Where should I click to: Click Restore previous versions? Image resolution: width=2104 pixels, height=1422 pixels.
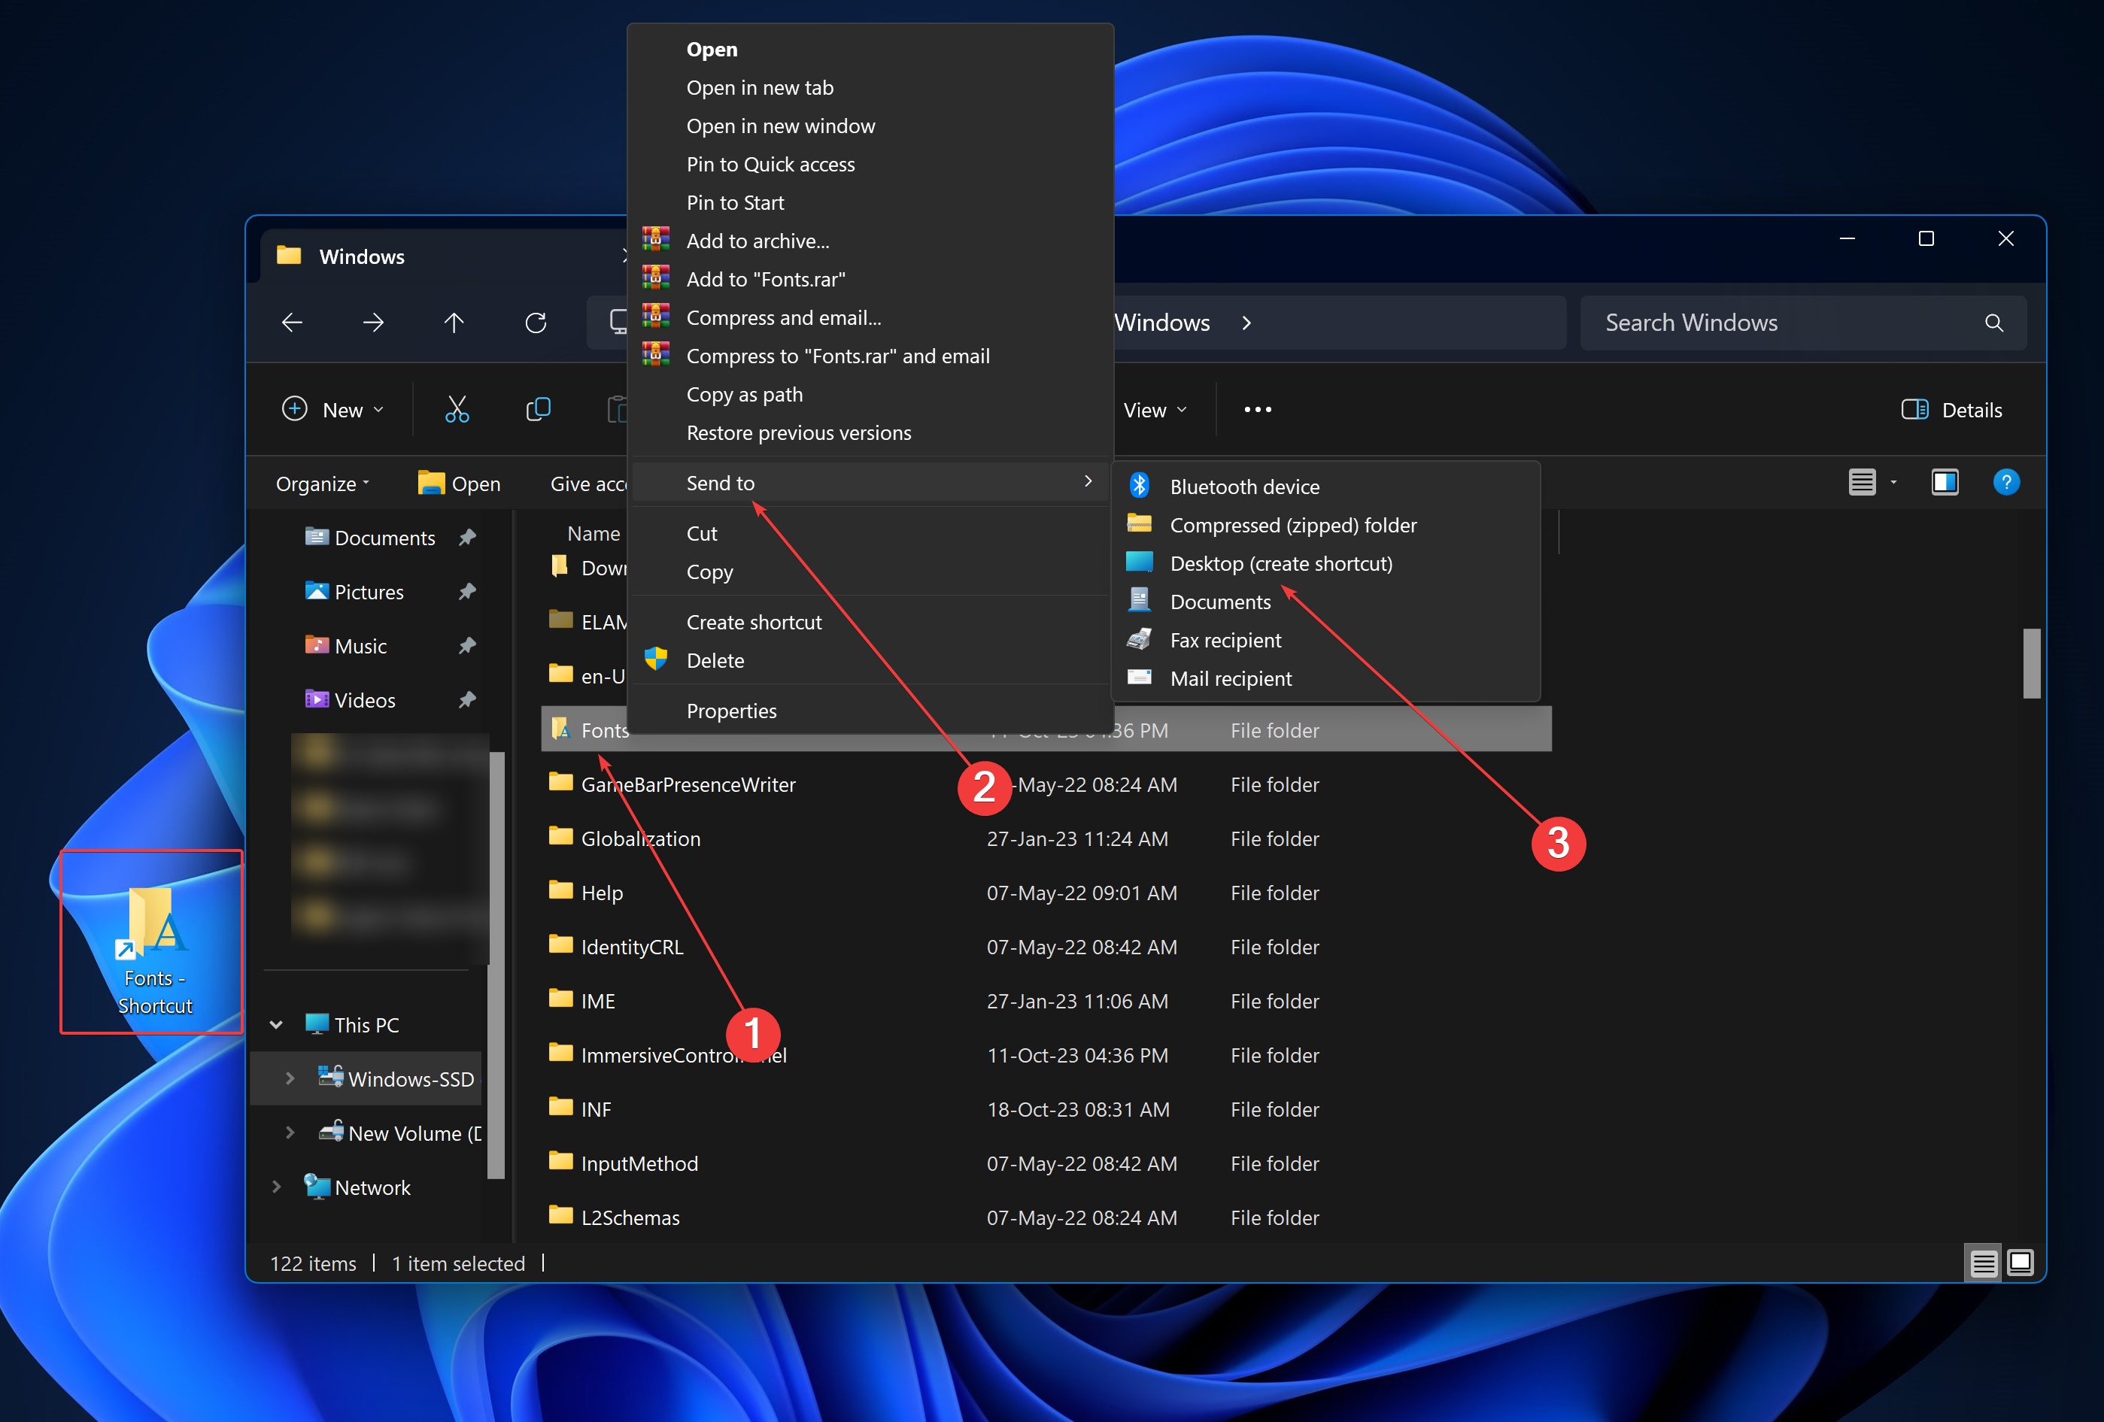(870, 432)
